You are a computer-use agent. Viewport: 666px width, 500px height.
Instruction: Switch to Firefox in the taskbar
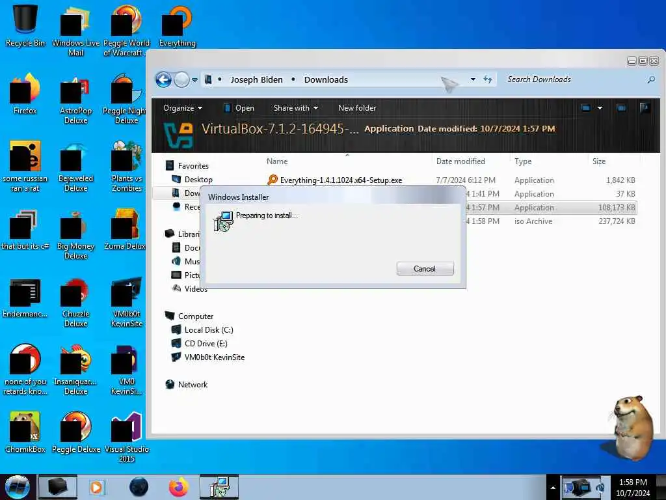pos(179,487)
